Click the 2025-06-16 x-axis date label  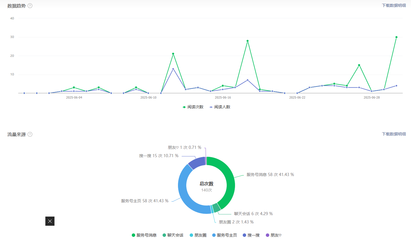223,97
